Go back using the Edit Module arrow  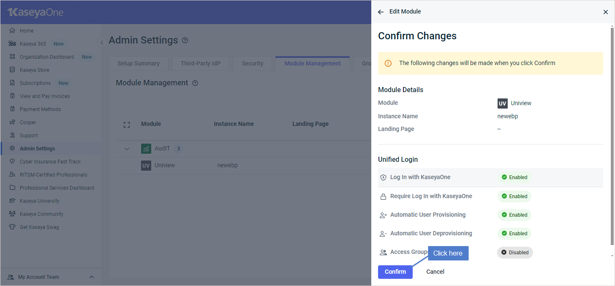[381, 12]
